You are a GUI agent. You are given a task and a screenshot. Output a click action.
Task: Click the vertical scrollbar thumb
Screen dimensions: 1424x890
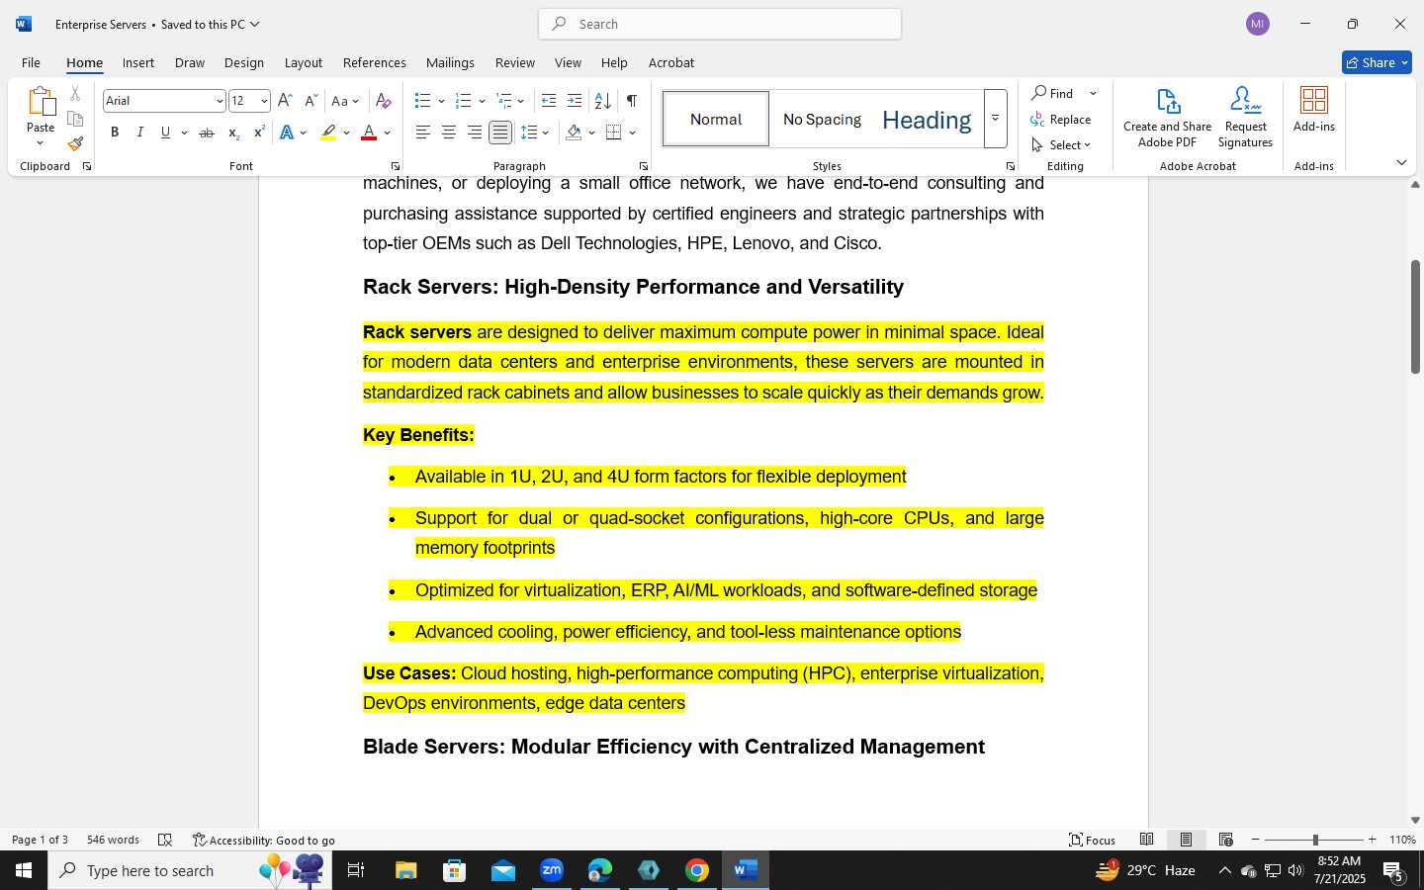(1415, 316)
